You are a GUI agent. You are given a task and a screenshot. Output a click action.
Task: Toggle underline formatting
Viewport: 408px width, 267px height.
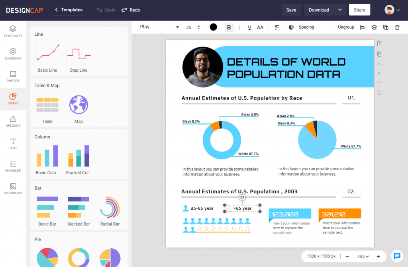click(249, 27)
